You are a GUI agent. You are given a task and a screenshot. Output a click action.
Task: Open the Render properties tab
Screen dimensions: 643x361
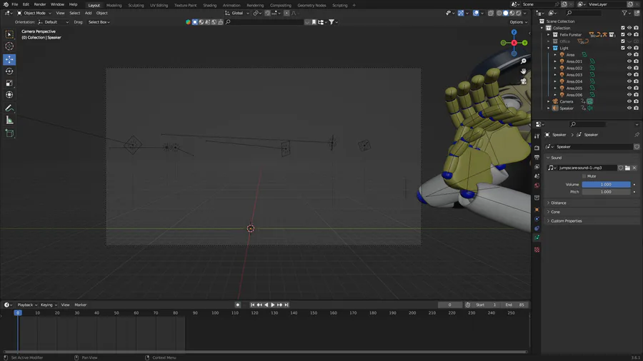537,148
